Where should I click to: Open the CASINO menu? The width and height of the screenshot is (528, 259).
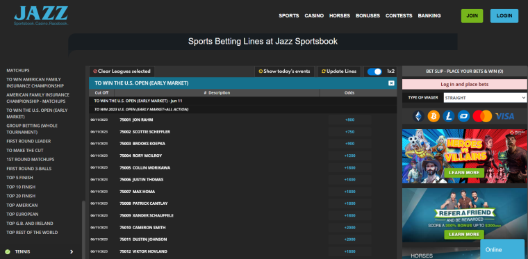(314, 15)
